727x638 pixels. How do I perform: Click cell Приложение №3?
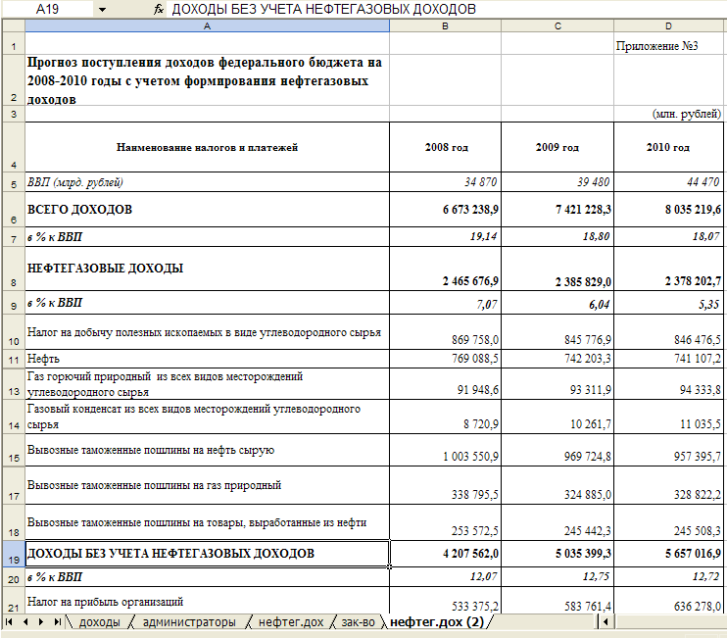pos(668,43)
